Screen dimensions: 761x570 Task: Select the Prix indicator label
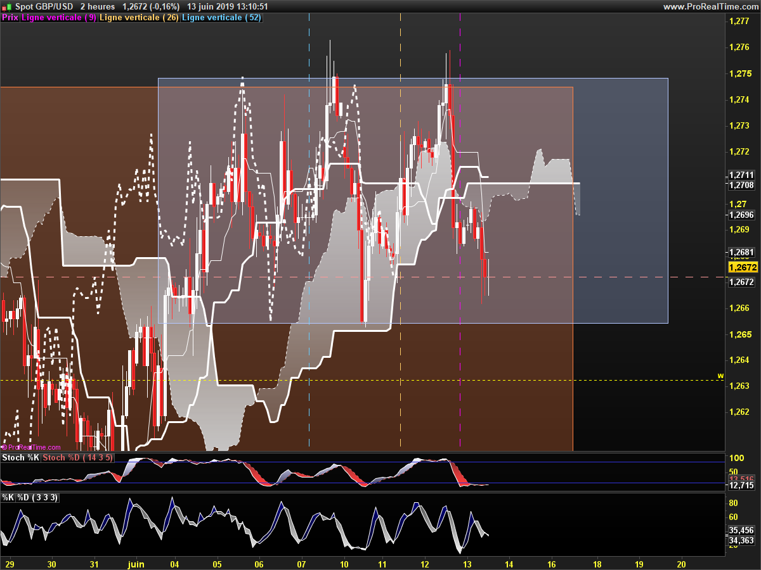click(x=10, y=18)
